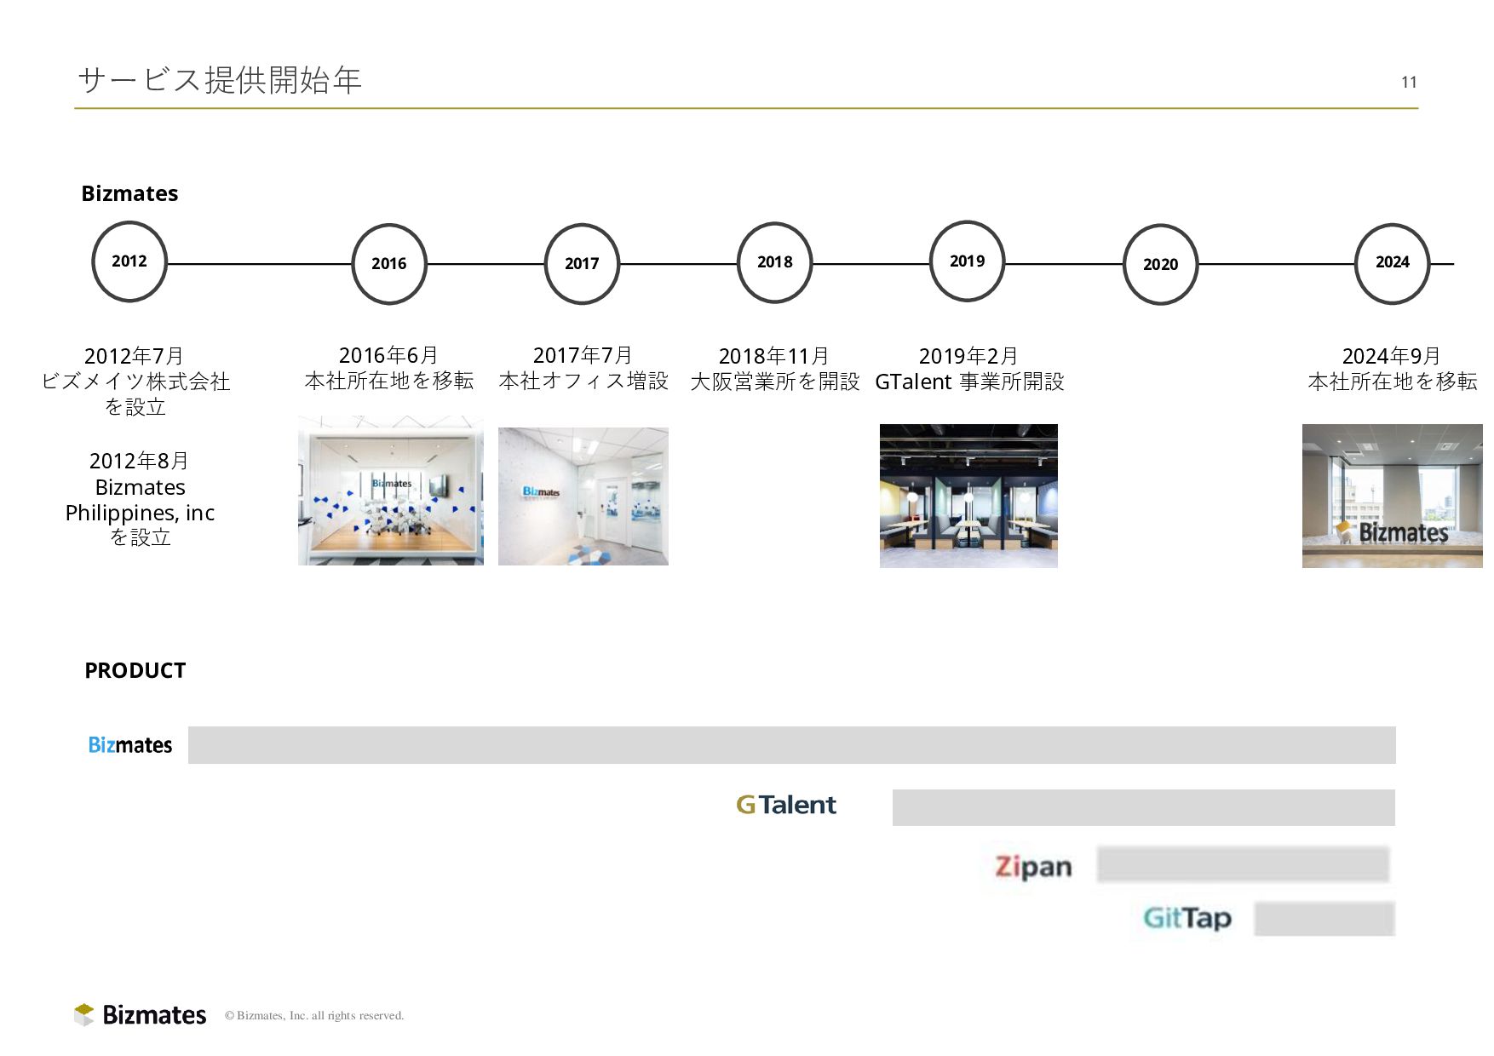Click the Zipan gray duration bar
This screenshot has height=1056, width=1494.
click(x=1244, y=864)
